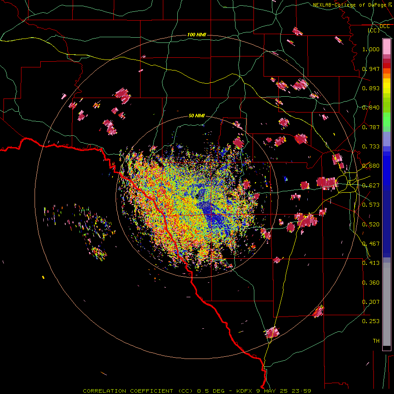Click the 0.893 scale value
394x394 pixels.
click(x=371, y=88)
